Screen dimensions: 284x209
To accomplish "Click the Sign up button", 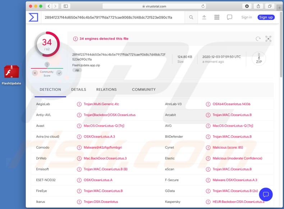I will [266, 17].
